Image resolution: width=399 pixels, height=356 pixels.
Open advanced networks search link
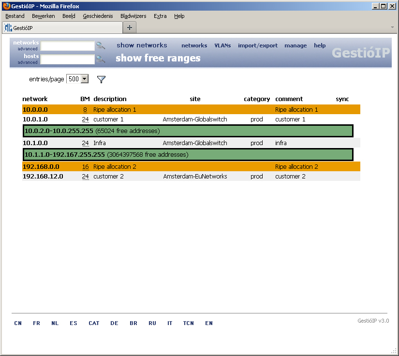pos(28,49)
